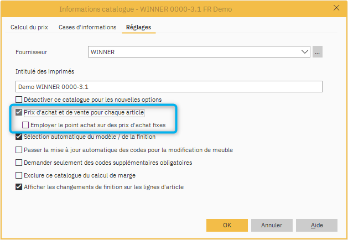Screen dimensions: 348x240
Task: Uncheck Prix d'achat et de vente checkbox
Action: point(19,112)
